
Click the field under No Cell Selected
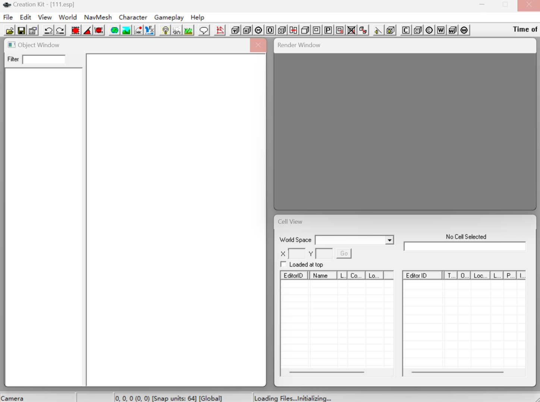[465, 246]
